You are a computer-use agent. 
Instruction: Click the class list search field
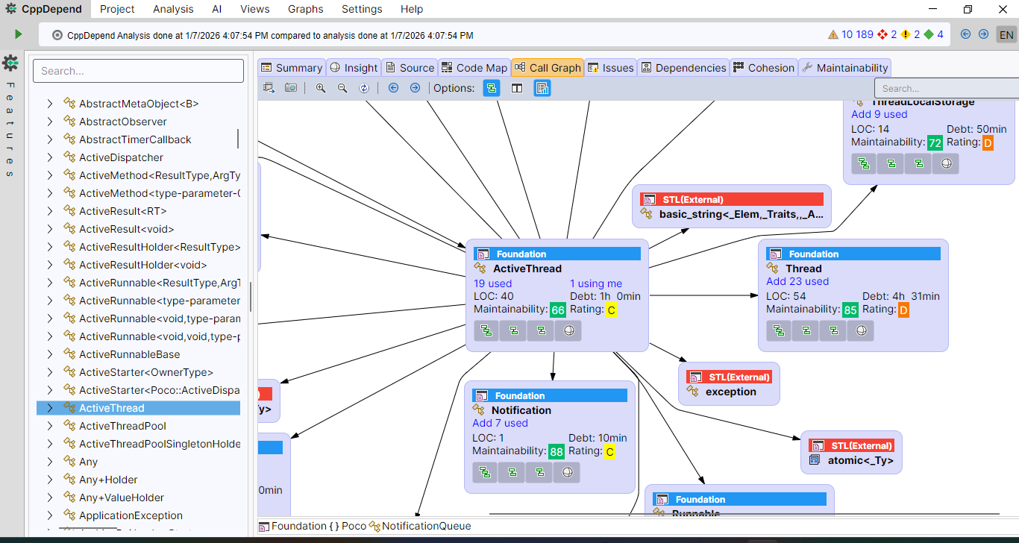pos(138,71)
